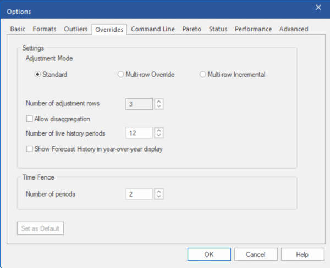The height and width of the screenshot is (268, 330).
Task: Go to the Outliers tab
Action: 75,29
